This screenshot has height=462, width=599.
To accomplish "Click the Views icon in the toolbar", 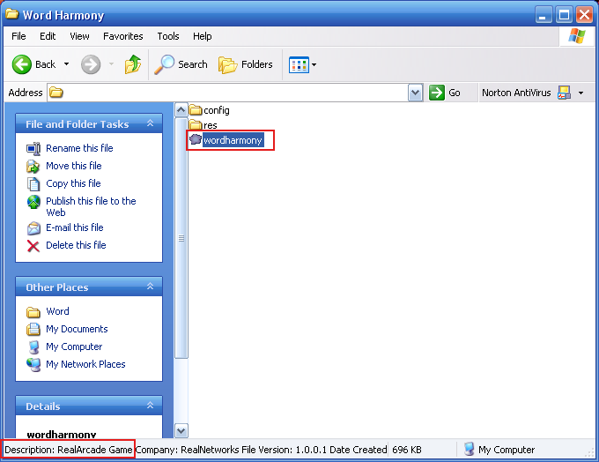I will (299, 64).
